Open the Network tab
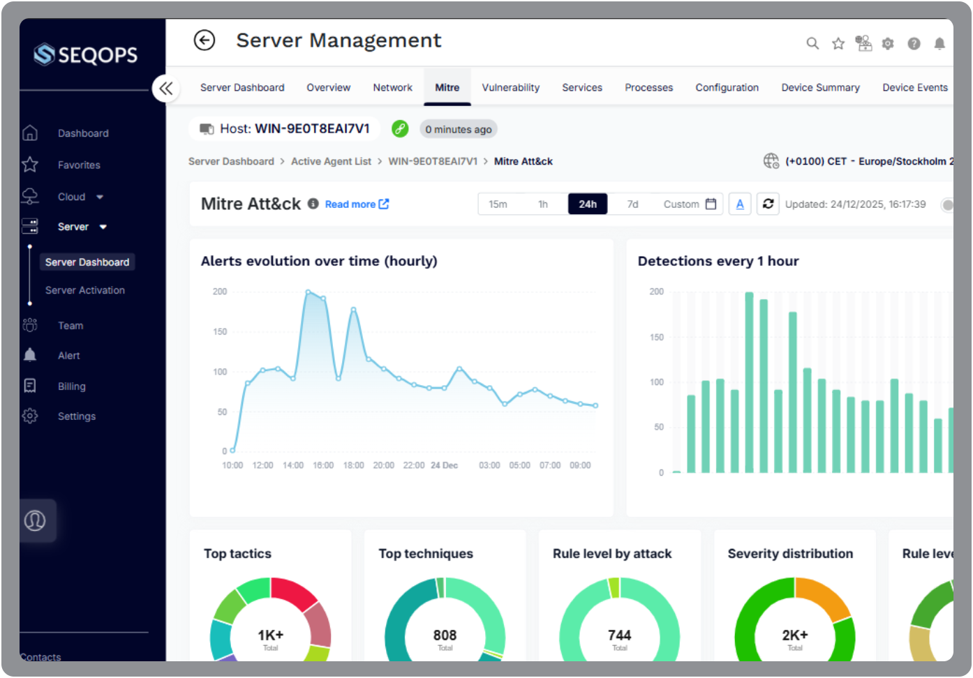The image size is (973, 678). point(392,87)
